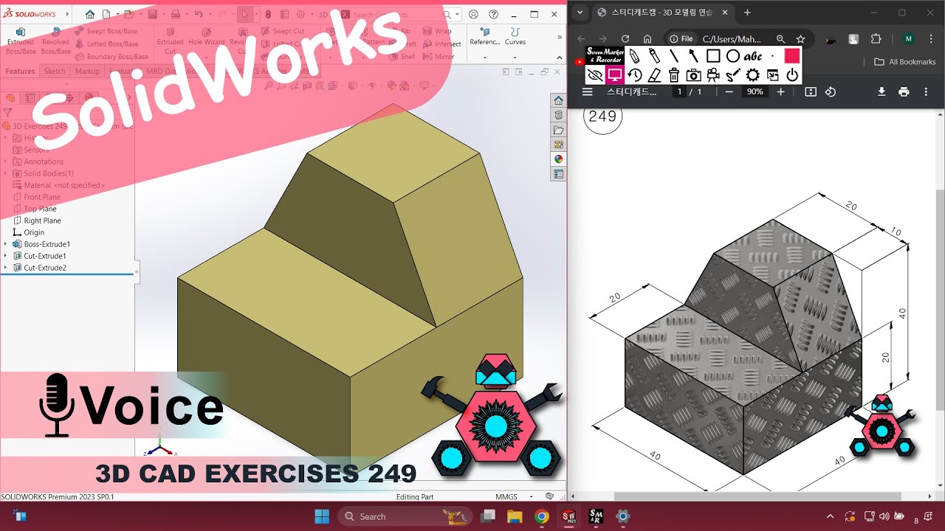The height and width of the screenshot is (531, 945).
Task: Open the PDF viewer sidebar menu
Action: (588, 91)
